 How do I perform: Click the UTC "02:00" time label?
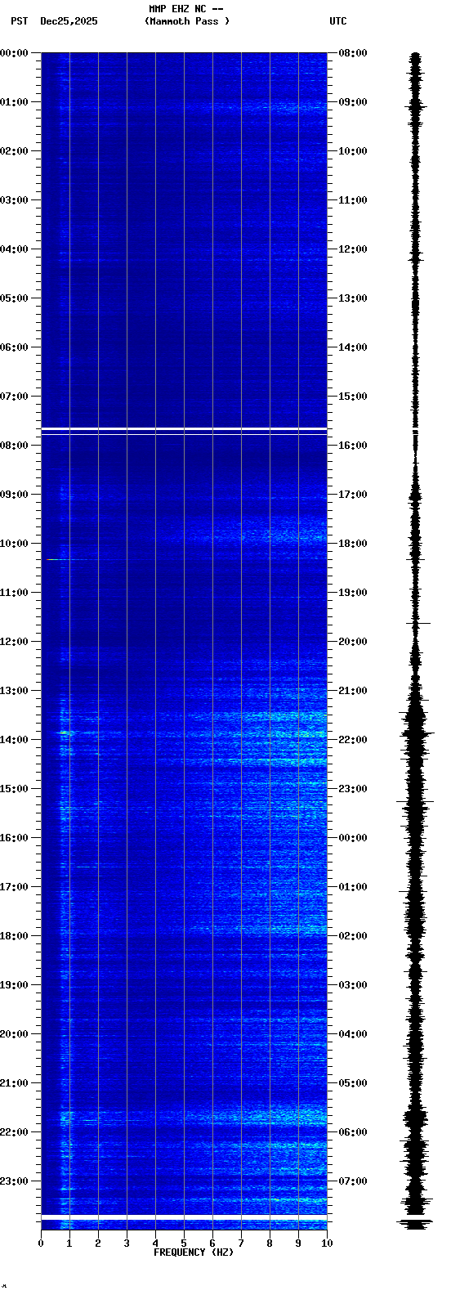pyautogui.click(x=353, y=936)
